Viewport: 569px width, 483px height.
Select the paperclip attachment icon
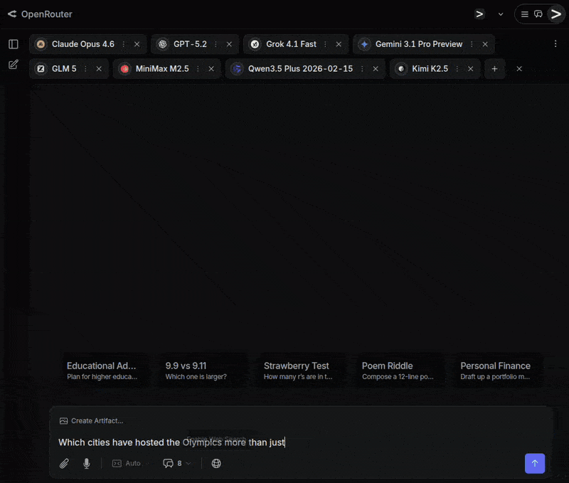tap(64, 463)
